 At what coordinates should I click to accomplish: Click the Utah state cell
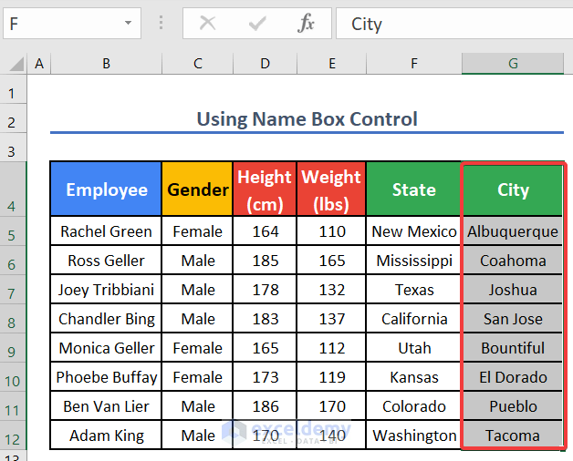(413, 348)
